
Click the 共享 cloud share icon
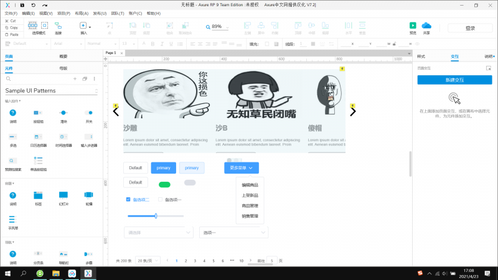pyautogui.click(x=426, y=26)
